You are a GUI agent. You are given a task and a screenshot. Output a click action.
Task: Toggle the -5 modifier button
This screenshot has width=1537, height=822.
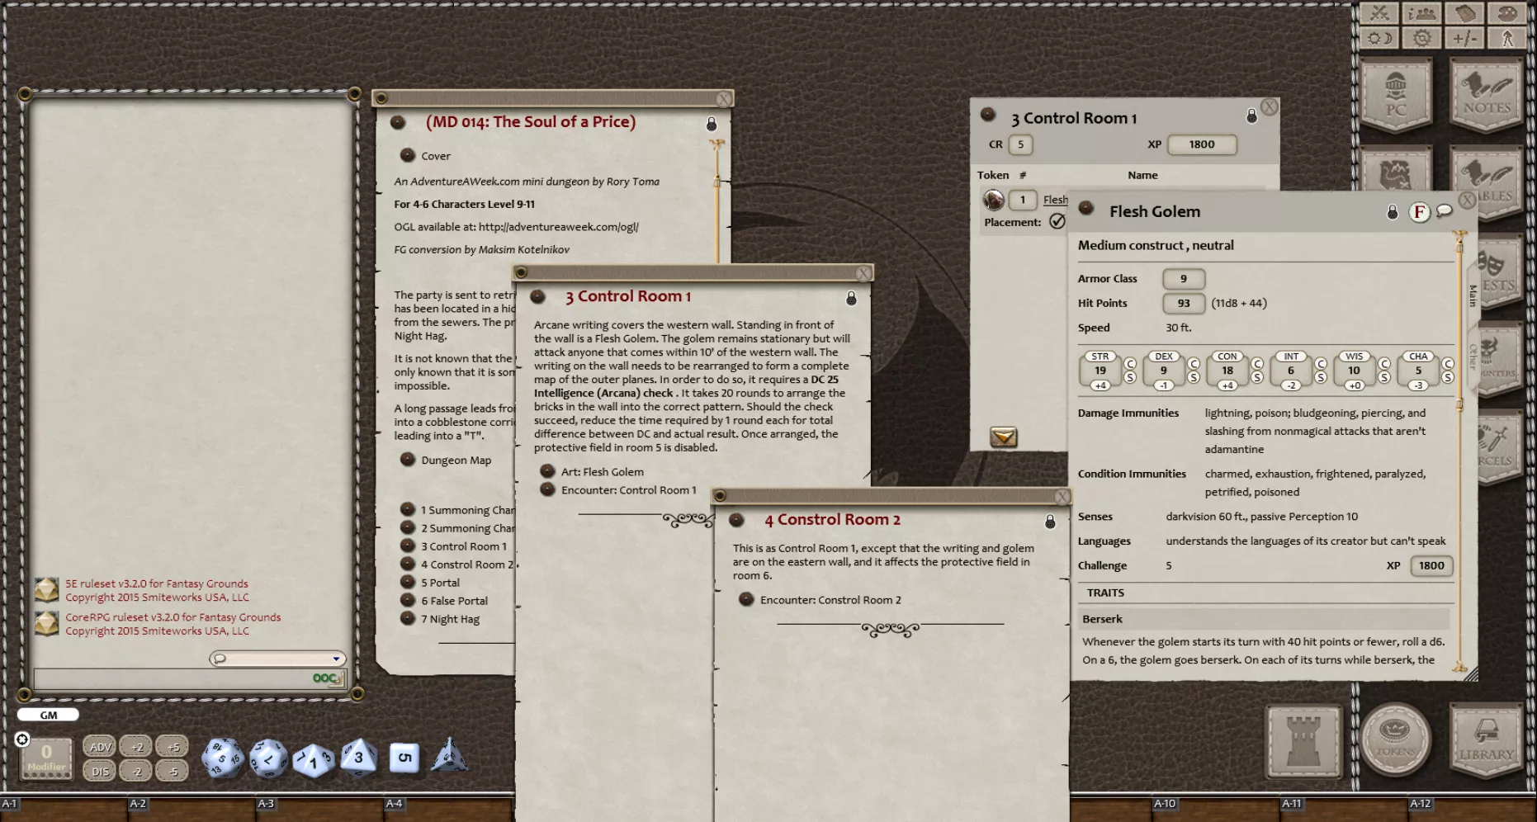point(173,771)
